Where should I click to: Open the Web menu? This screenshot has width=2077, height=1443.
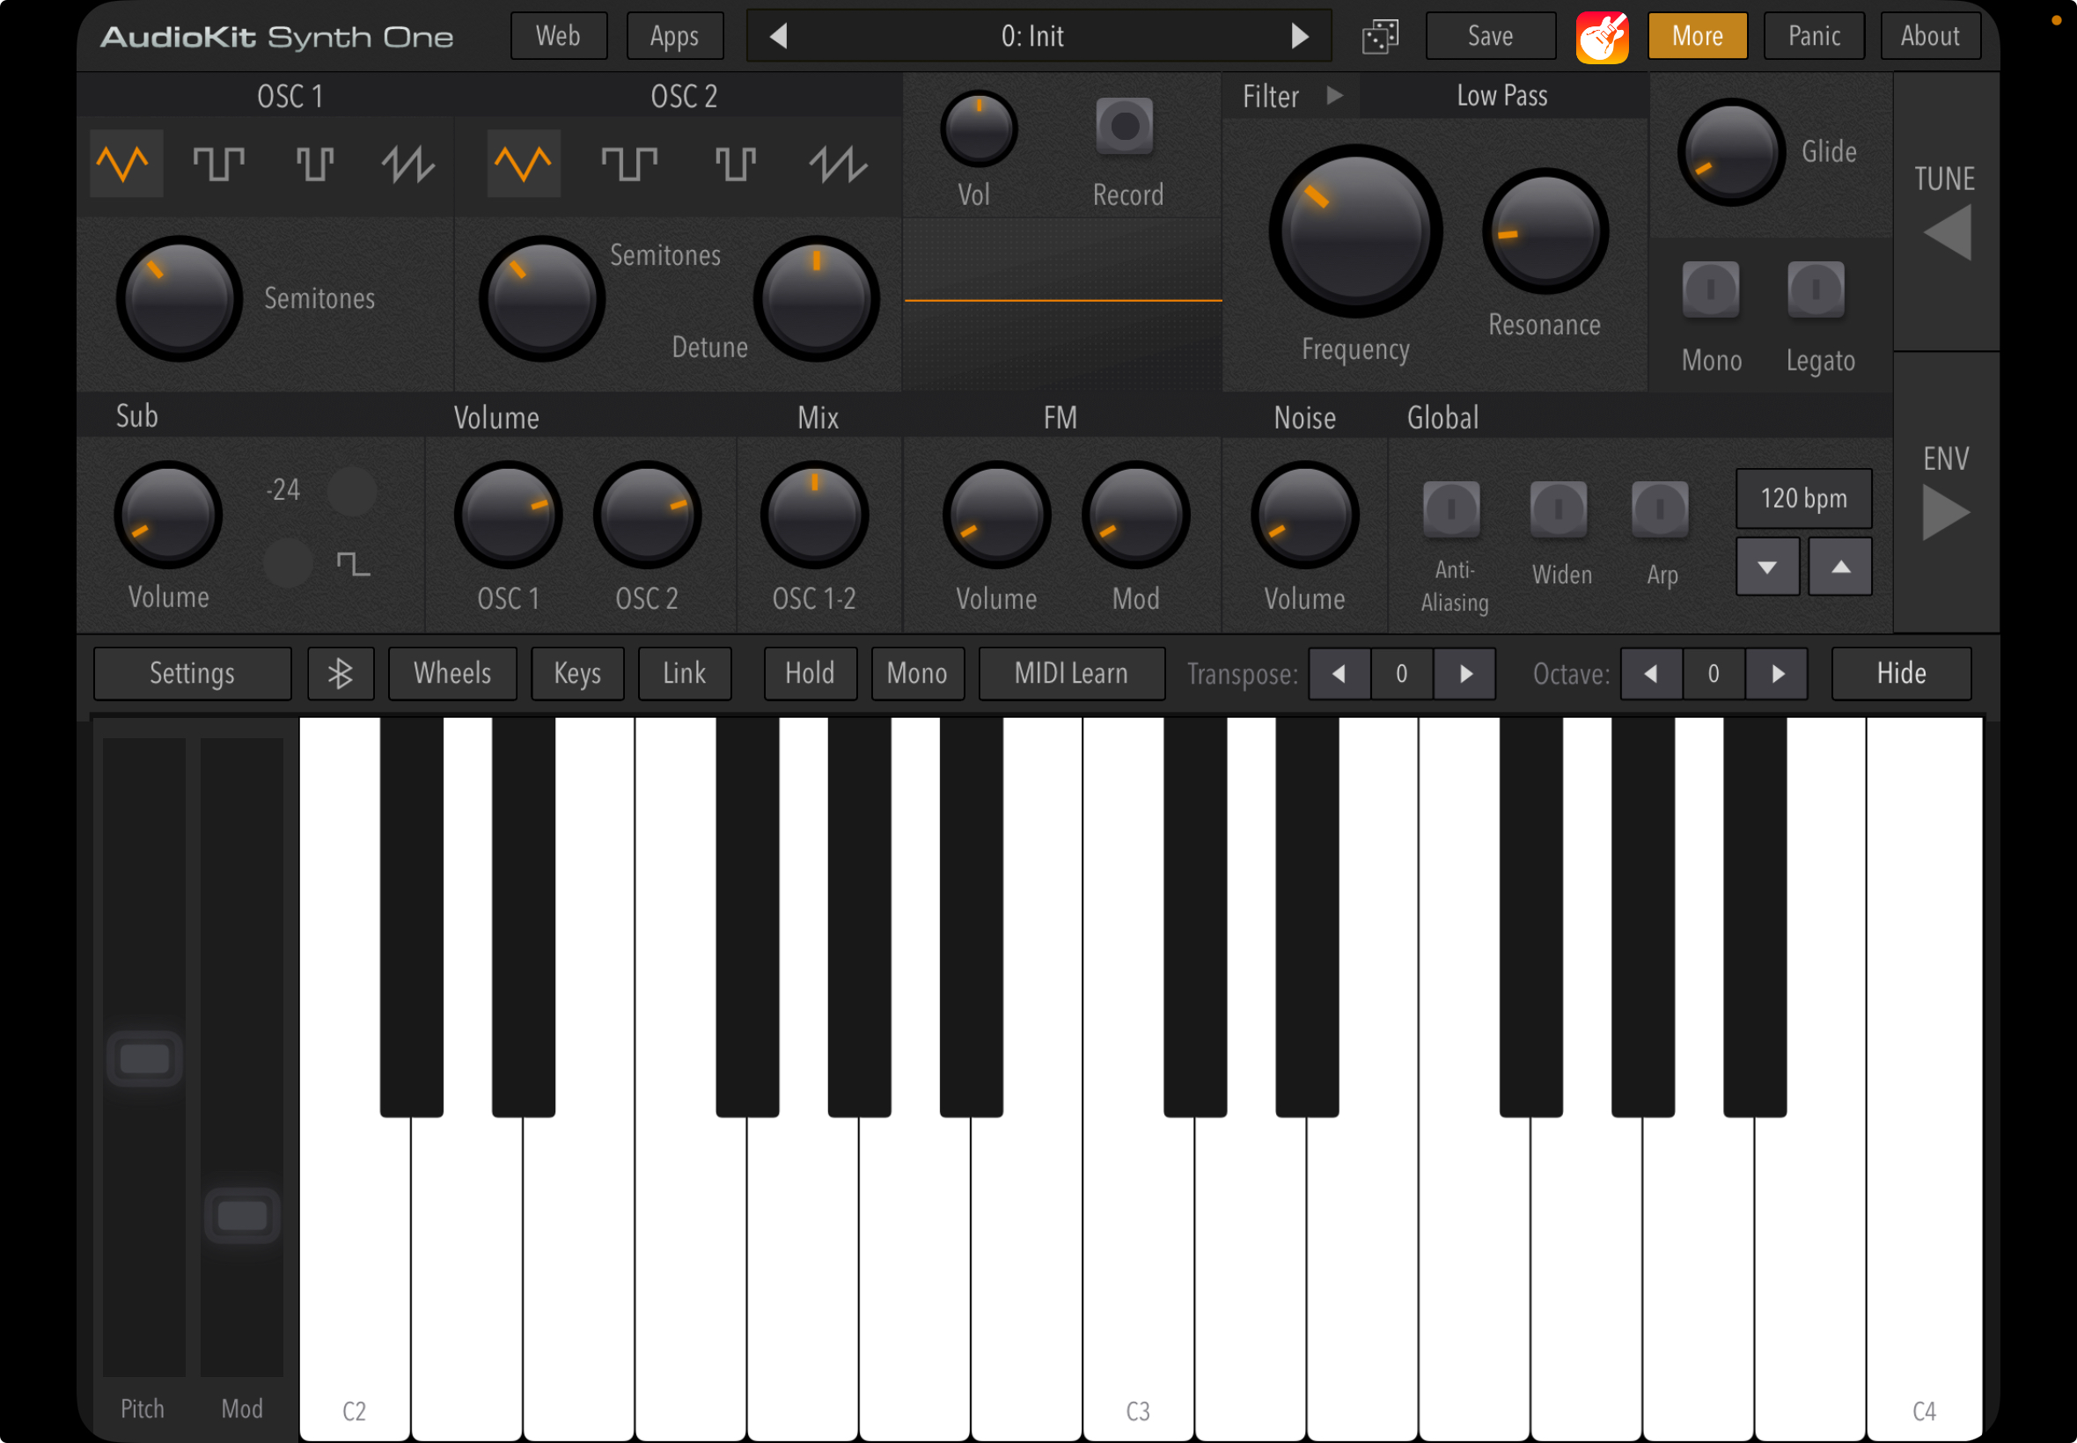(559, 36)
